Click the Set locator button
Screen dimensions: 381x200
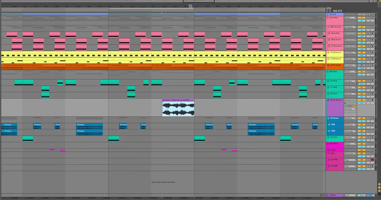(x=329, y=8)
